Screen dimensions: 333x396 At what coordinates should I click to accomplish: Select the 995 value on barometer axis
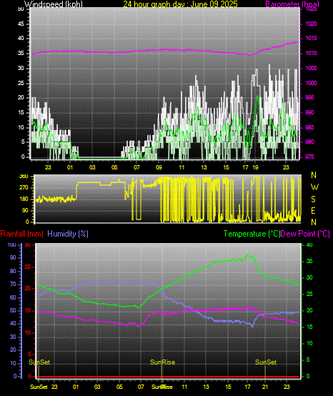click(309, 97)
